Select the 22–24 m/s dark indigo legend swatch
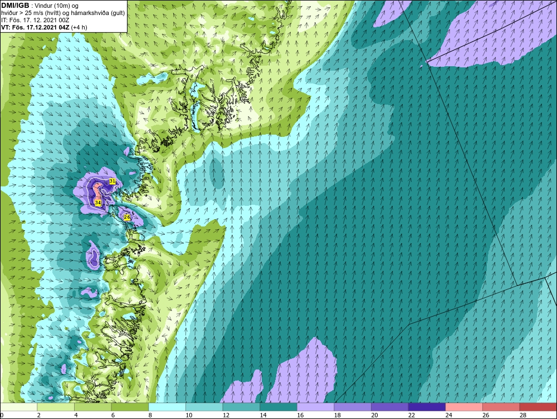This screenshot has height=419, width=557. (427, 407)
